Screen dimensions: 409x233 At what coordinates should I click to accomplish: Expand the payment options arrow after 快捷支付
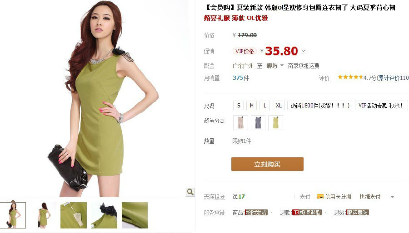pos(392,197)
